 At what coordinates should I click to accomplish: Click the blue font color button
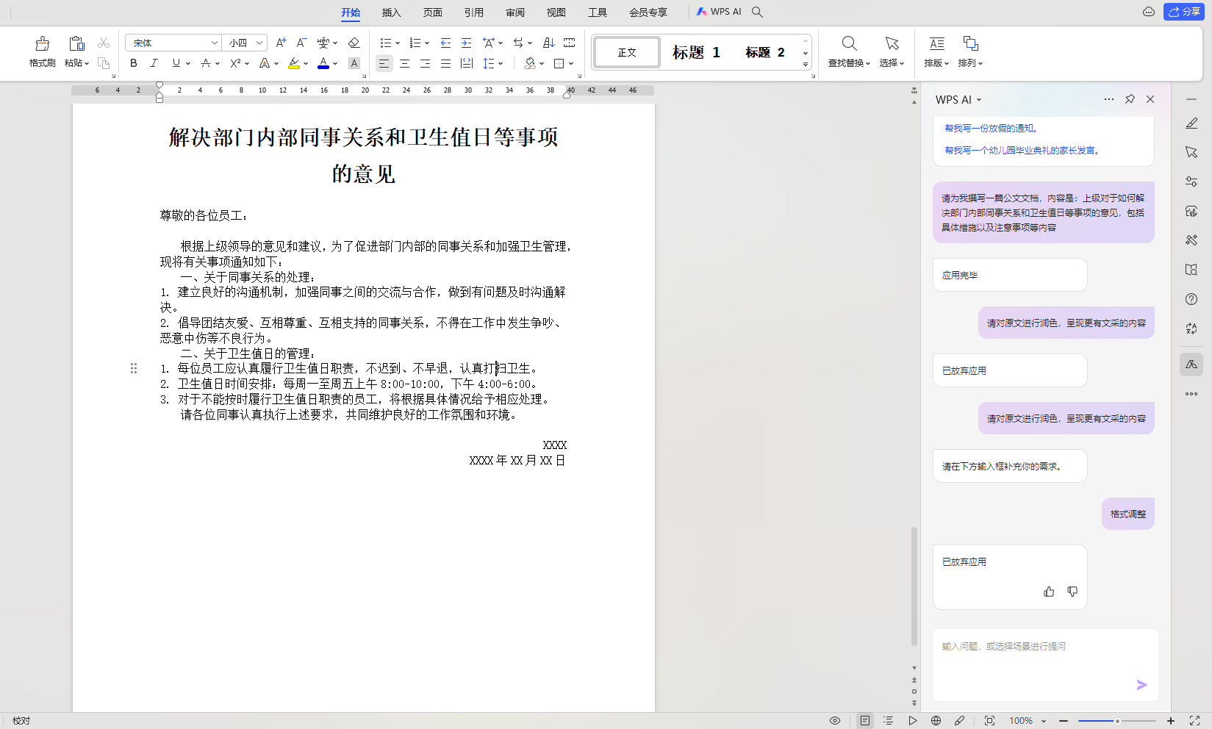[x=323, y=63]
